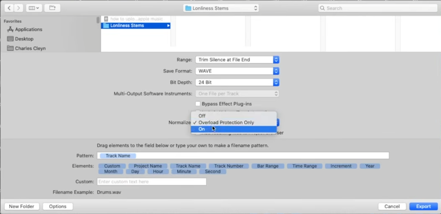Select the Lonliness Stems folder row
Image resolution: width=441 pixels, height=214 pixels.
[x=136, y=25]
